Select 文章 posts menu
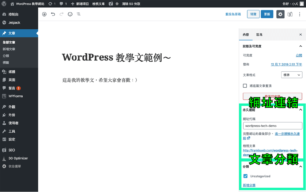The image size is (306, 192). click(19, 33)
